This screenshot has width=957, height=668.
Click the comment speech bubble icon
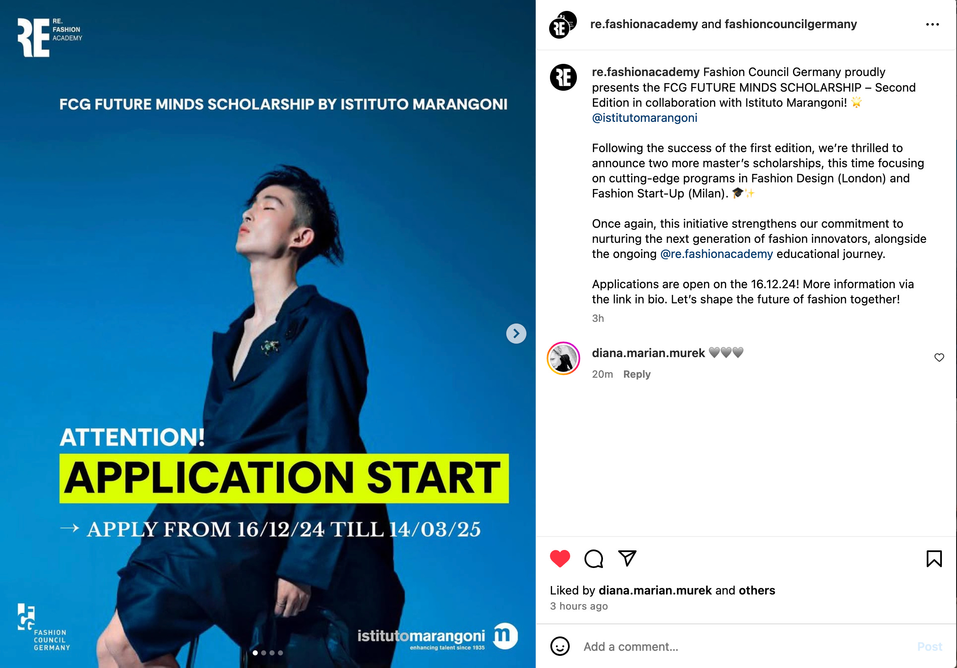(594, 559)
